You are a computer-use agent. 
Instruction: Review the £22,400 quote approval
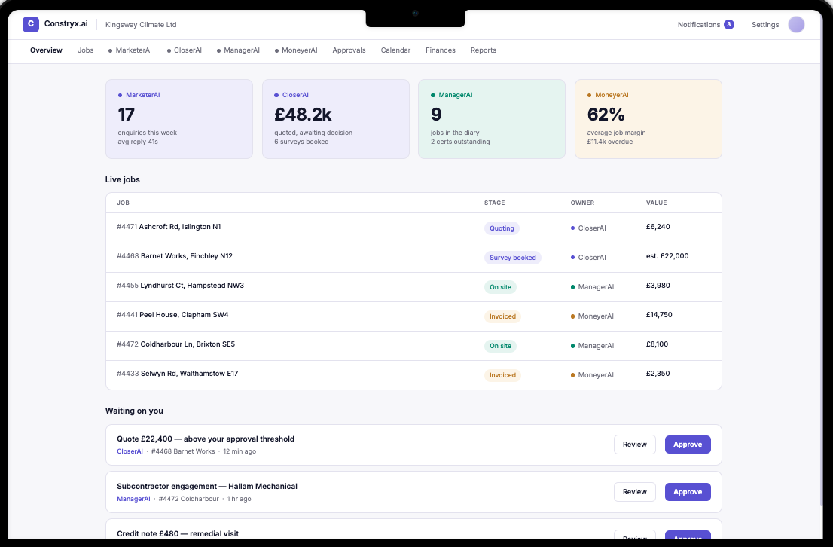point(635,445)
